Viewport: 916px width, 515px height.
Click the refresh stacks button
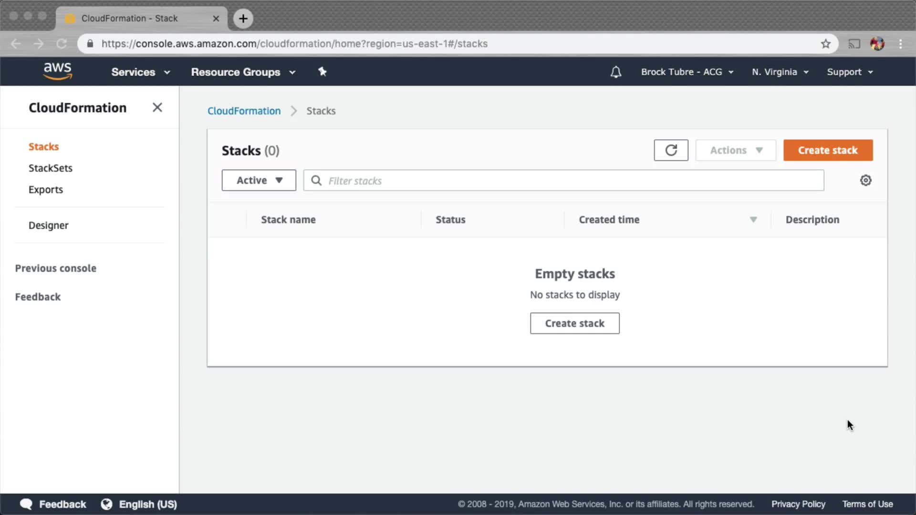click(671, 150)
